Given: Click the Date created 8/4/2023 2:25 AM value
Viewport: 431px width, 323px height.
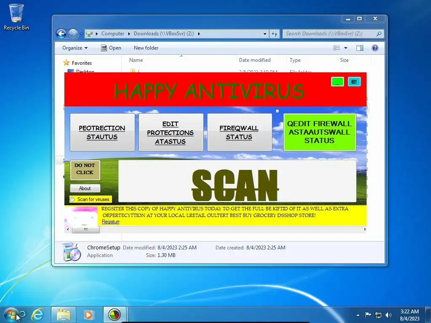Looking at the screenshot, I should [266, 248].
